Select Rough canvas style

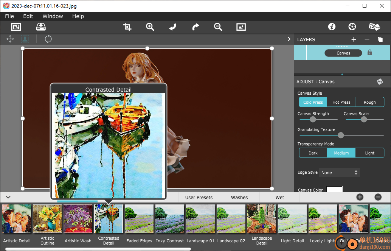tap(369, 102)
